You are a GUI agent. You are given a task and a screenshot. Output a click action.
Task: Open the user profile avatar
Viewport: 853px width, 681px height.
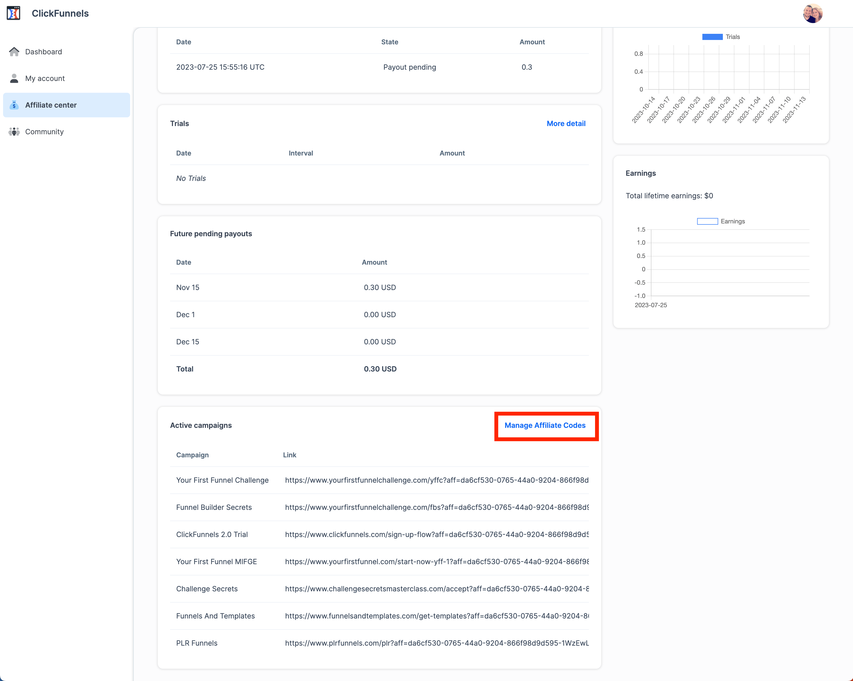click(813, 14)
